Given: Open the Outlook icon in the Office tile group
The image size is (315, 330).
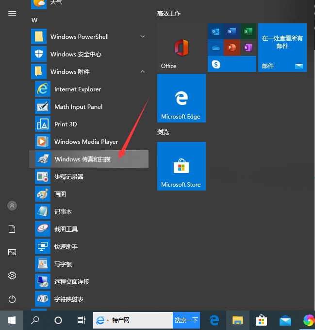Looking at the screenshot, I should tap(216, 32).
